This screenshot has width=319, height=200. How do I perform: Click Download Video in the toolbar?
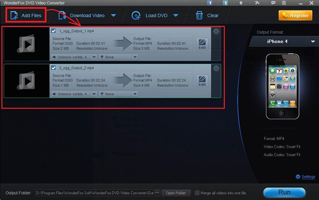[82, 15]
